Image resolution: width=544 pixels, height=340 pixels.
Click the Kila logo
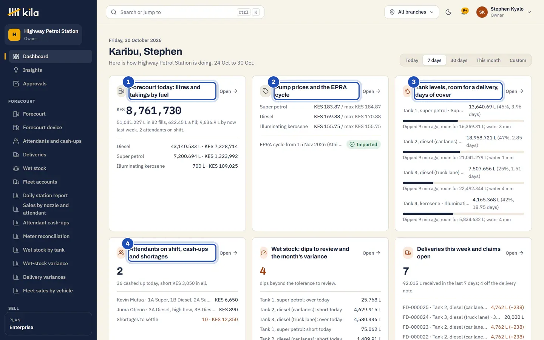[23, 12]
